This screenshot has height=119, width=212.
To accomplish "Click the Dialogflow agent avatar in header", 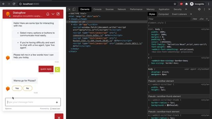I will 8,14.
